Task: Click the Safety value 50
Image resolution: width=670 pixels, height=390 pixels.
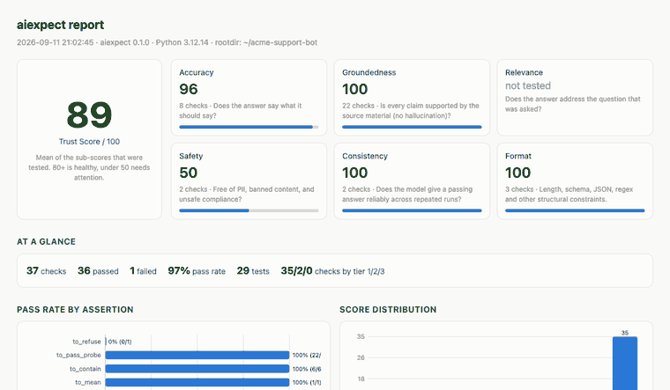Action: [x=189, y=173]
